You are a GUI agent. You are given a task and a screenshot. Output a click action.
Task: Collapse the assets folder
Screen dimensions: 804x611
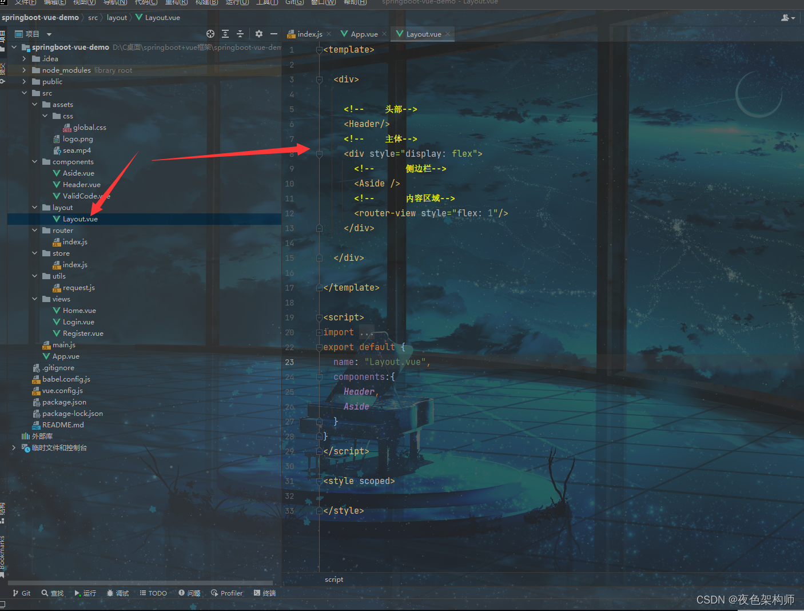(x=35, y=105)
